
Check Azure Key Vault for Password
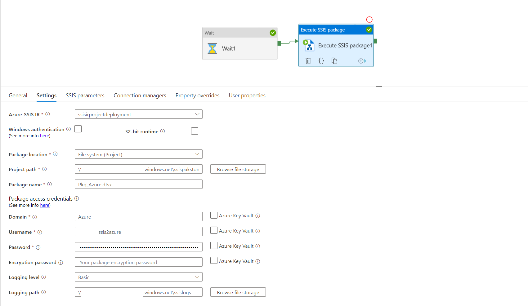tap(214, 246)
